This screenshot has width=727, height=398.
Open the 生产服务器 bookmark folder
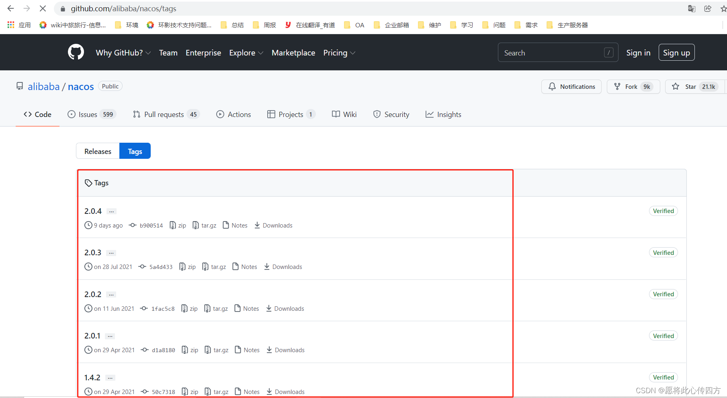tap(567, 25)
